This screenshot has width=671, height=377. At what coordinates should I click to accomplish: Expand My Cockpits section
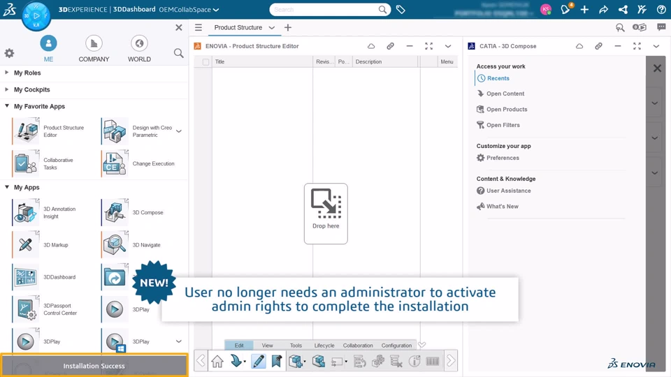pos(7,89)
